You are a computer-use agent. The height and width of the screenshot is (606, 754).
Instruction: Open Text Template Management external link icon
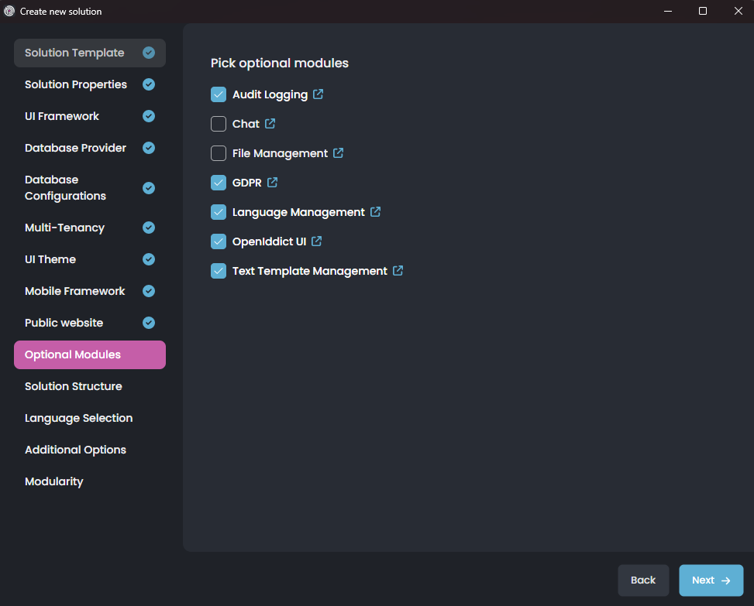(398, 270)
